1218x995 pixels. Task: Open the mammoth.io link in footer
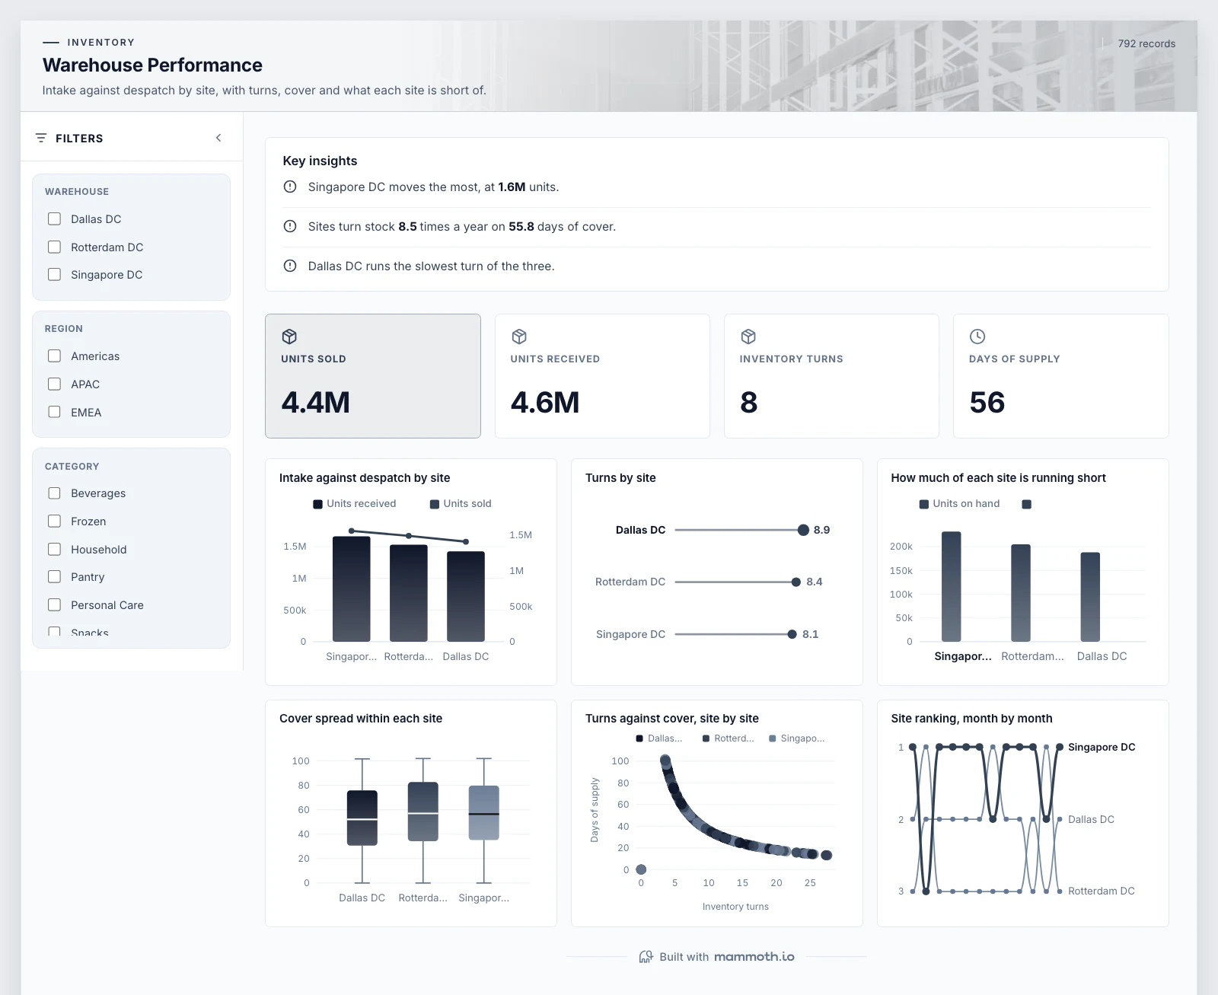pos(754,957)
